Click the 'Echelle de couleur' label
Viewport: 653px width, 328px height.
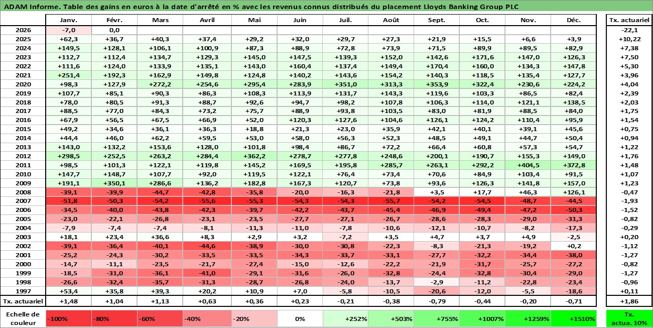(23, 318)
